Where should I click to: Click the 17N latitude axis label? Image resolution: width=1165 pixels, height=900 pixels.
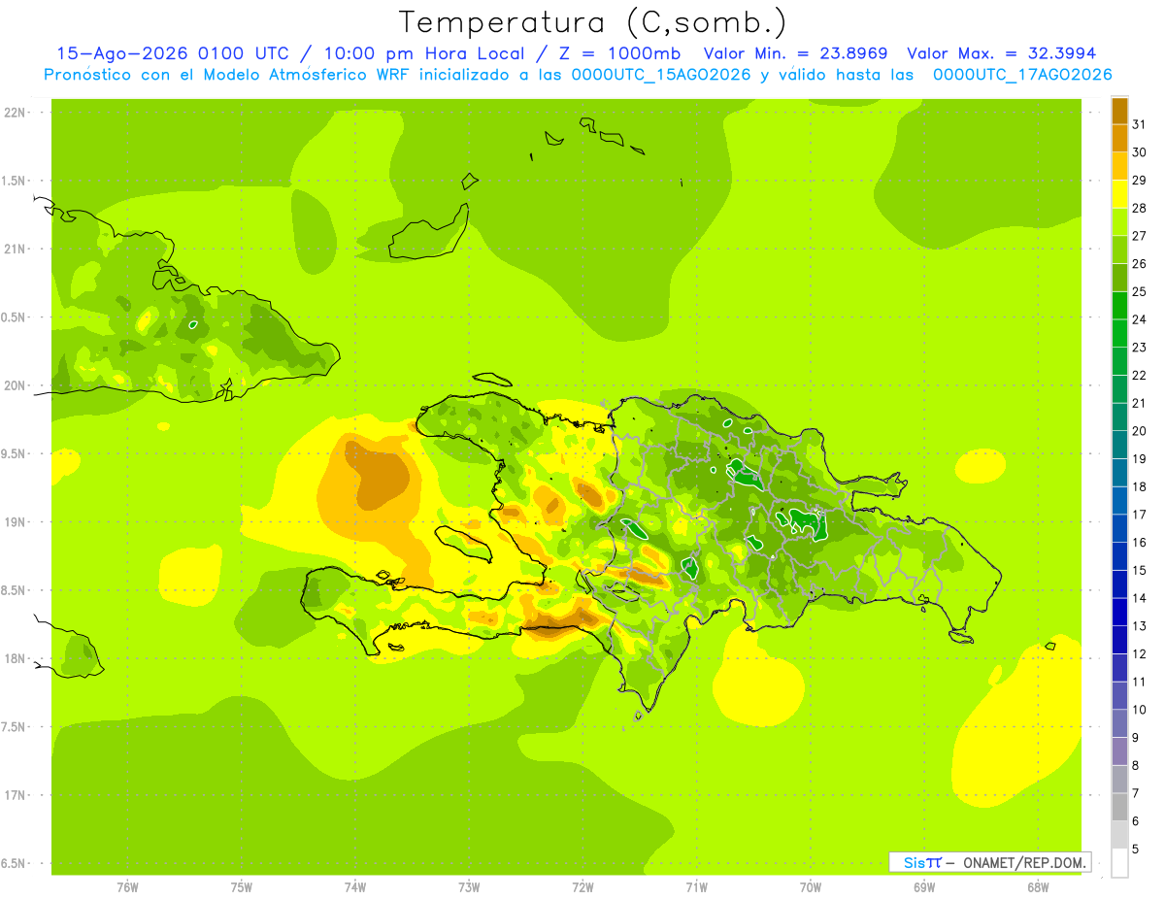pyautogui.click(x=15, y=795)
